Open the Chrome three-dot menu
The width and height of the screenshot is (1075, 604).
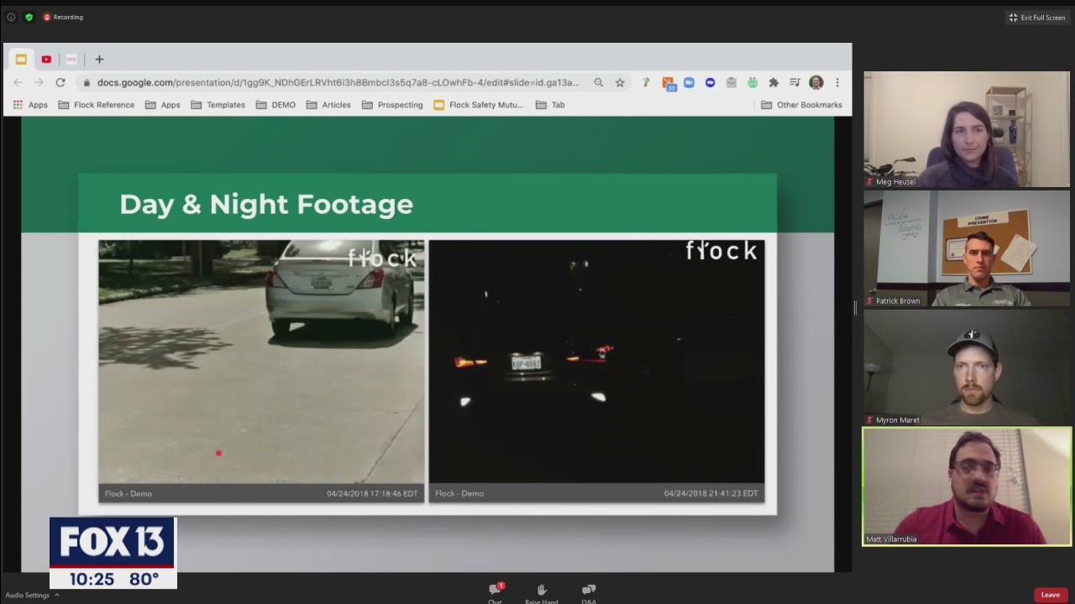[x=836, y=82]
